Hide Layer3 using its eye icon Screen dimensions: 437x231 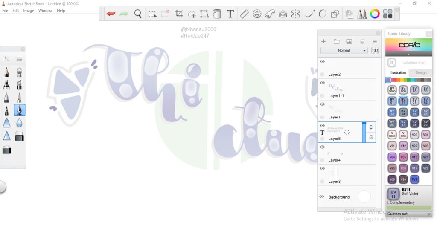[323, 168]
